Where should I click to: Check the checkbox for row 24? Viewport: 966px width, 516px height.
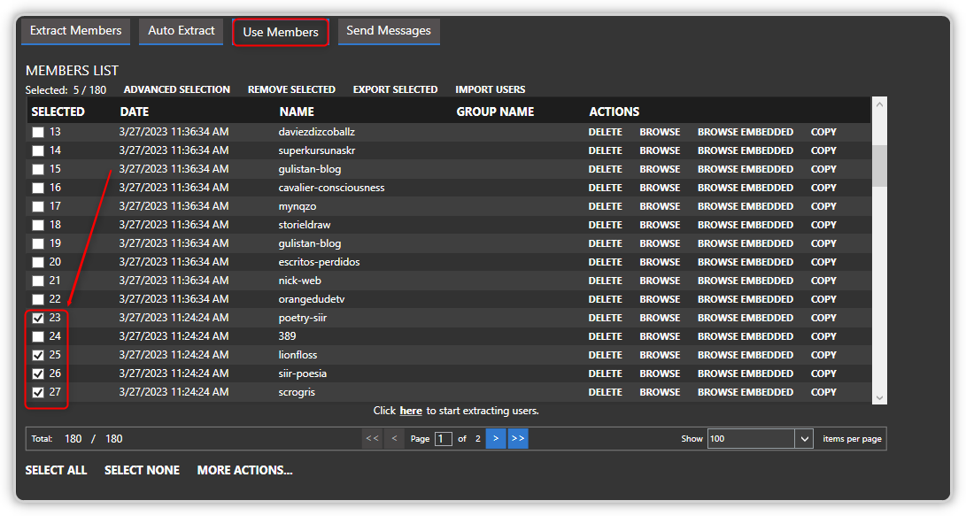[36, 335]
